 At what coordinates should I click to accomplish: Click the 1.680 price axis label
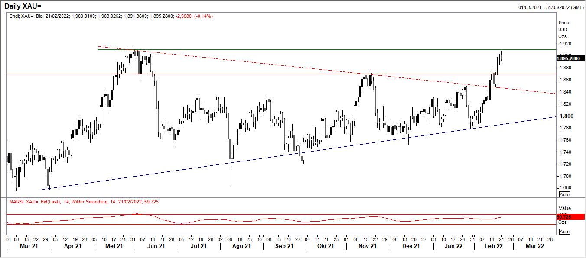pyautogui.click(x=564, y=188)
